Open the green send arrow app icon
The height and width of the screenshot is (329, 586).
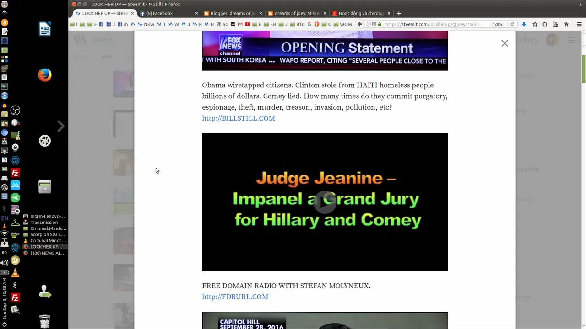(x=15, y=197)
